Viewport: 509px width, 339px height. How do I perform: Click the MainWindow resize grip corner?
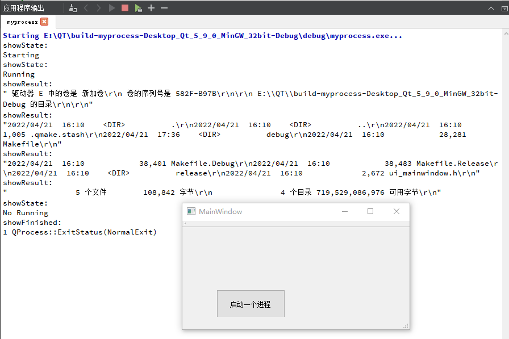[406, 327]
